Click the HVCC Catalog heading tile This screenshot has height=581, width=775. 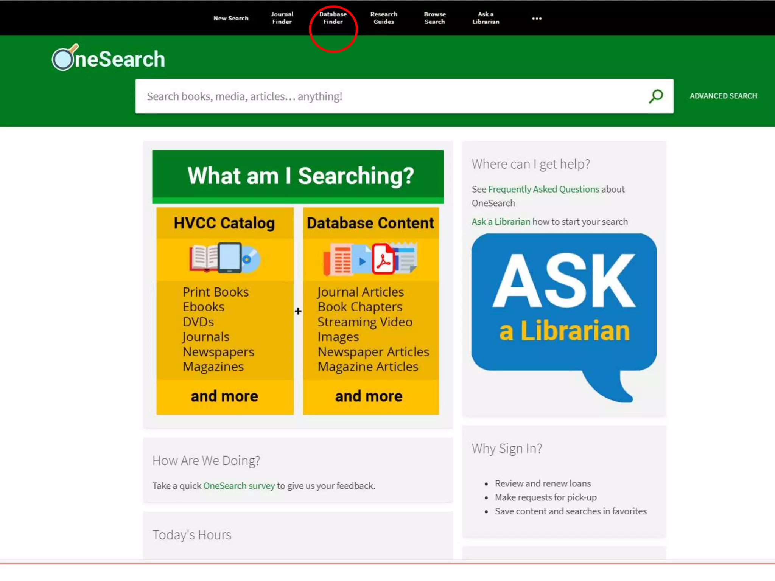click(224, 223)
